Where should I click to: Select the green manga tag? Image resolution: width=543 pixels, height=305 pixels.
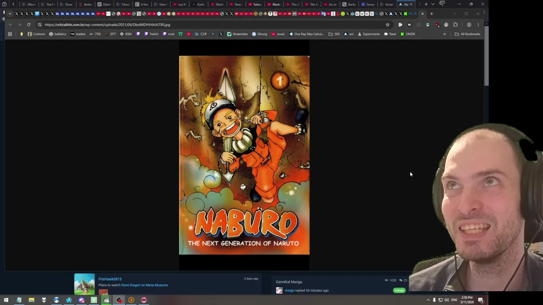click(399, 291)
